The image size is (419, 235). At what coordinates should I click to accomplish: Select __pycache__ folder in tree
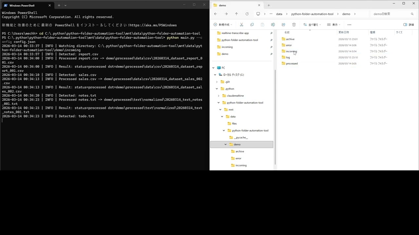[x=241, y=137]
